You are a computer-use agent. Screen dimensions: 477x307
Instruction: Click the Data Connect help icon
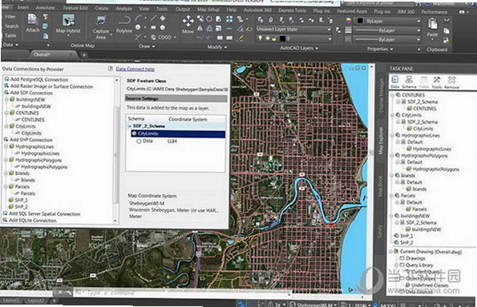(x=111, y=69)
